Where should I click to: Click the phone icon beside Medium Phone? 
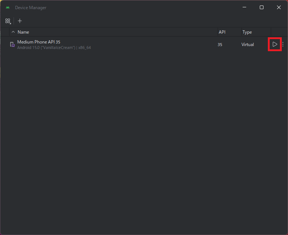[12, 45]
